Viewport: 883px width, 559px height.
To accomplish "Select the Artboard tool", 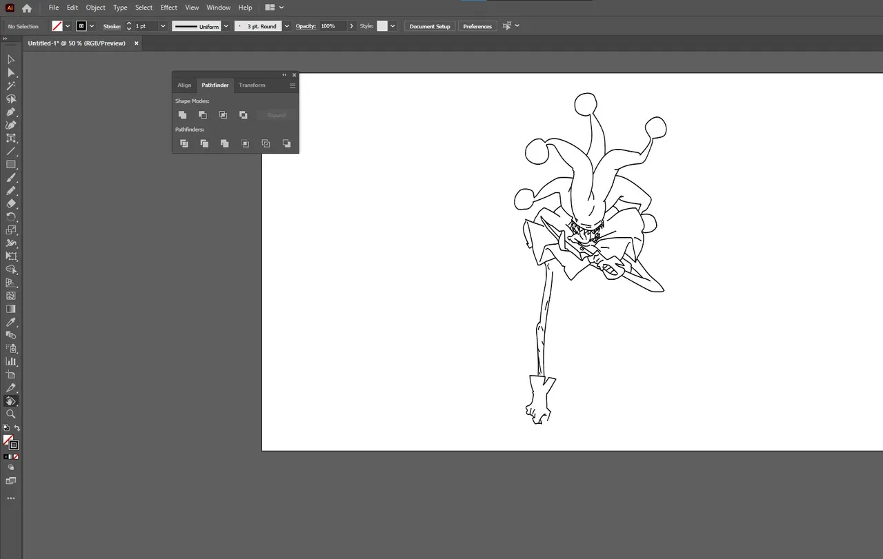I will [x=11, y=374].
